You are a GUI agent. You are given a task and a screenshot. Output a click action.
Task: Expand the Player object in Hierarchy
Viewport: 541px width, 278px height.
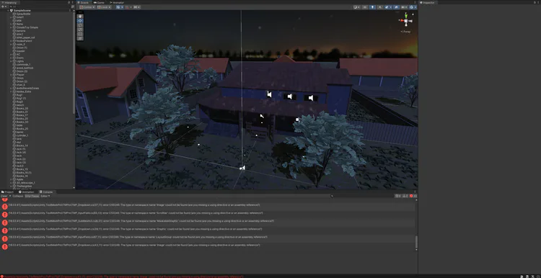[x=12, y=75]
